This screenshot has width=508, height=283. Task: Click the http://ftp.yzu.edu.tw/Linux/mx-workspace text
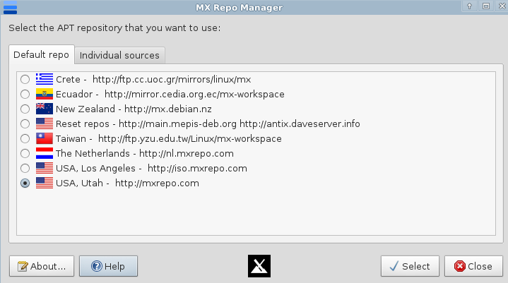[x=190, y=139]
